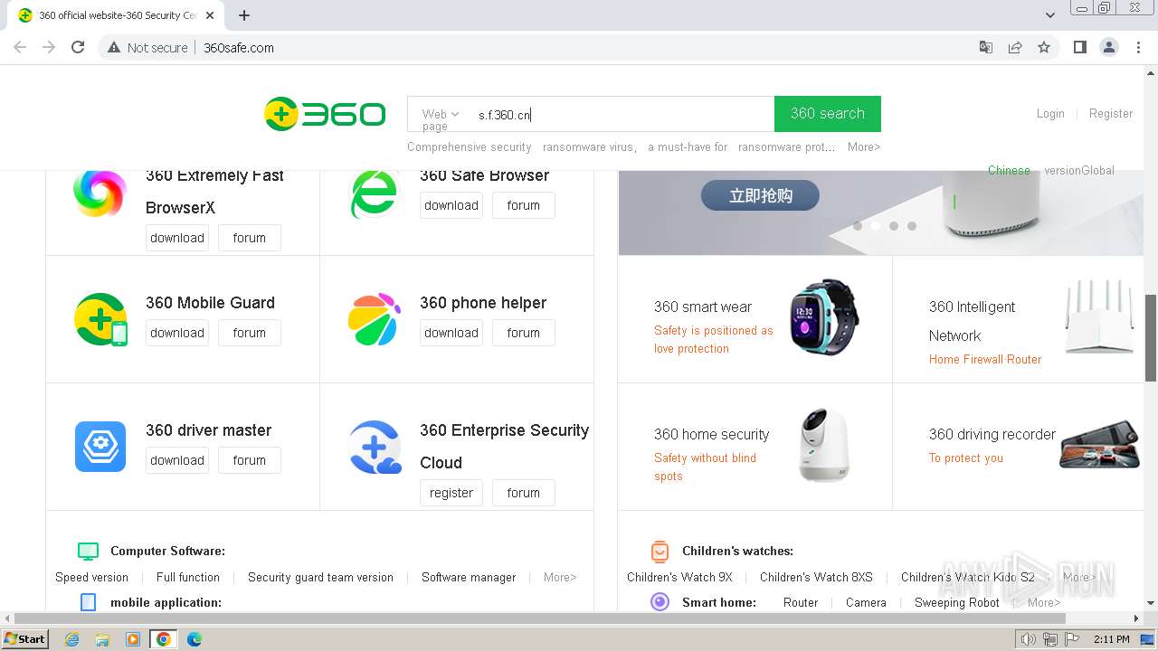Click the volume icon in system tray
This screenshot has width=1158, height=651.
pyautogui.click(x=1028, y=639)
